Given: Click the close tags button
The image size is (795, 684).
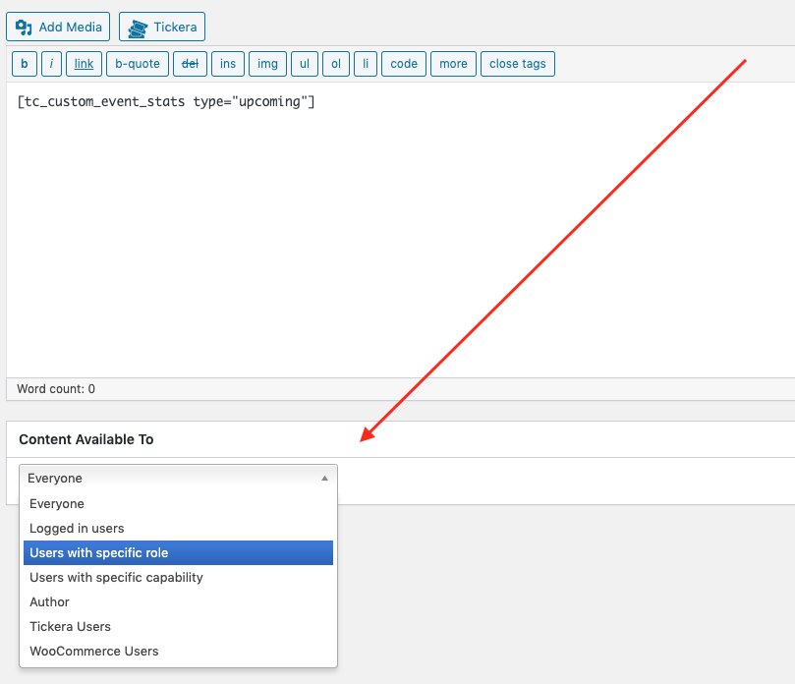Looking at the screenshot, I should click(518, 64).
